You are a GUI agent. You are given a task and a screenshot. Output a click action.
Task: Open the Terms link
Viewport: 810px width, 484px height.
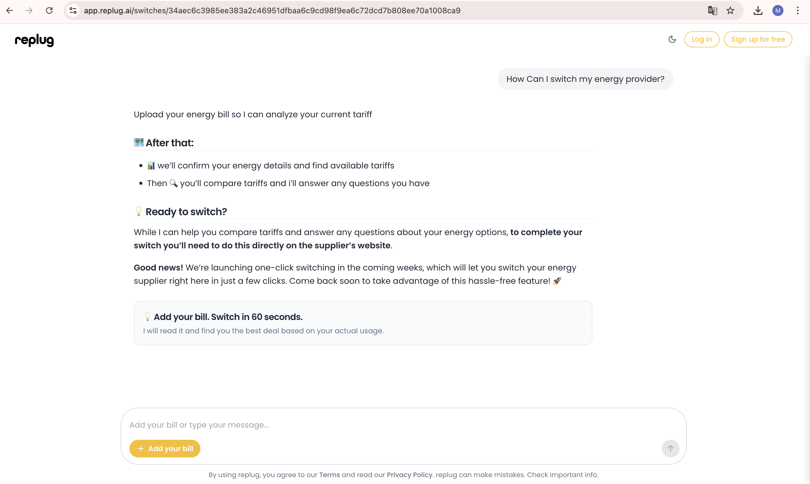[330, 475]
